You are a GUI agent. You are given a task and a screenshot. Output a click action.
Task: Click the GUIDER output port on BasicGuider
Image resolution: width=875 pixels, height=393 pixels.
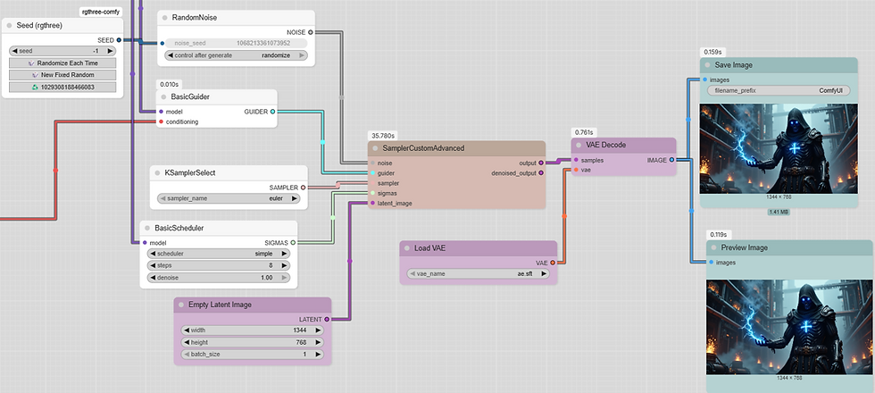[x=272, y=112]
